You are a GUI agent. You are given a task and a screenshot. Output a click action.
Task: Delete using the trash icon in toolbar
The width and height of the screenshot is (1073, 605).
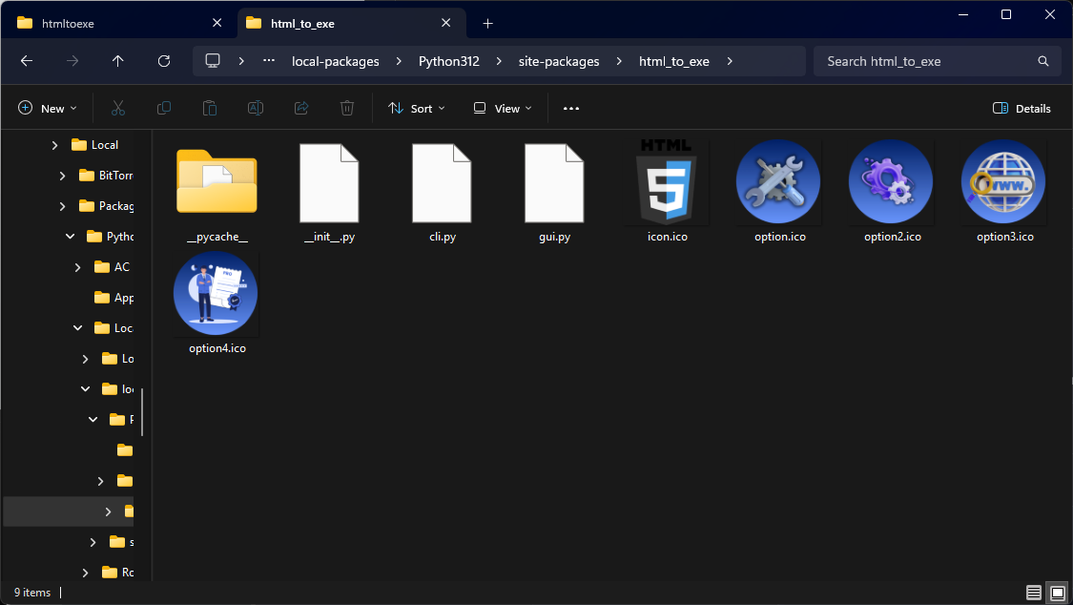[346, 108]
